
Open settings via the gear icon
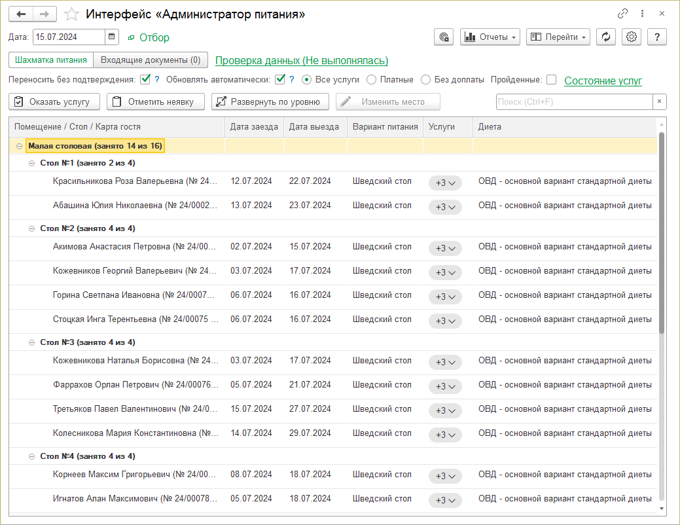[x=632, y=37]
